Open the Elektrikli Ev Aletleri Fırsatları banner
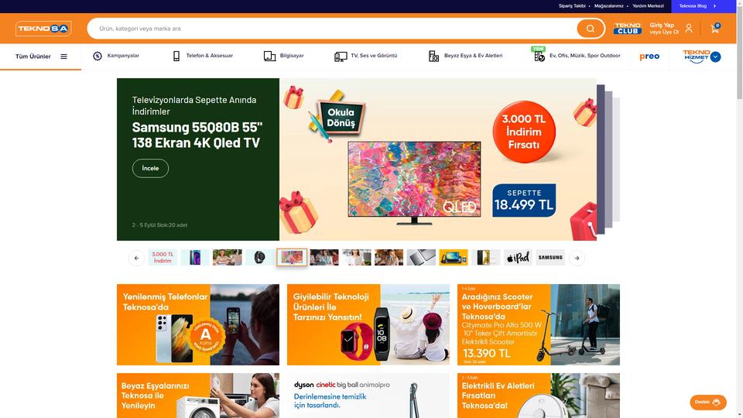 pyautogui.click(x=539, y=396)
